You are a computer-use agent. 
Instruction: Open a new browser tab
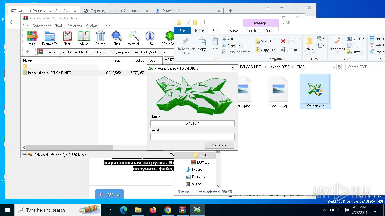(x=230, y=11)
